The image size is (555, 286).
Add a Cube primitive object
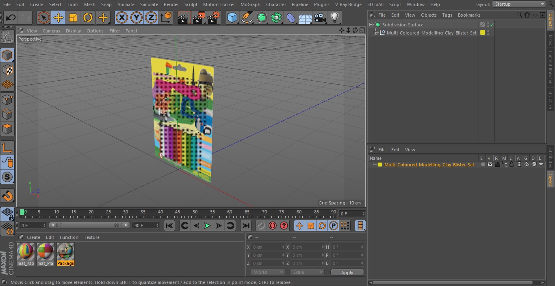pyautogui.click(x=232, y=17)
